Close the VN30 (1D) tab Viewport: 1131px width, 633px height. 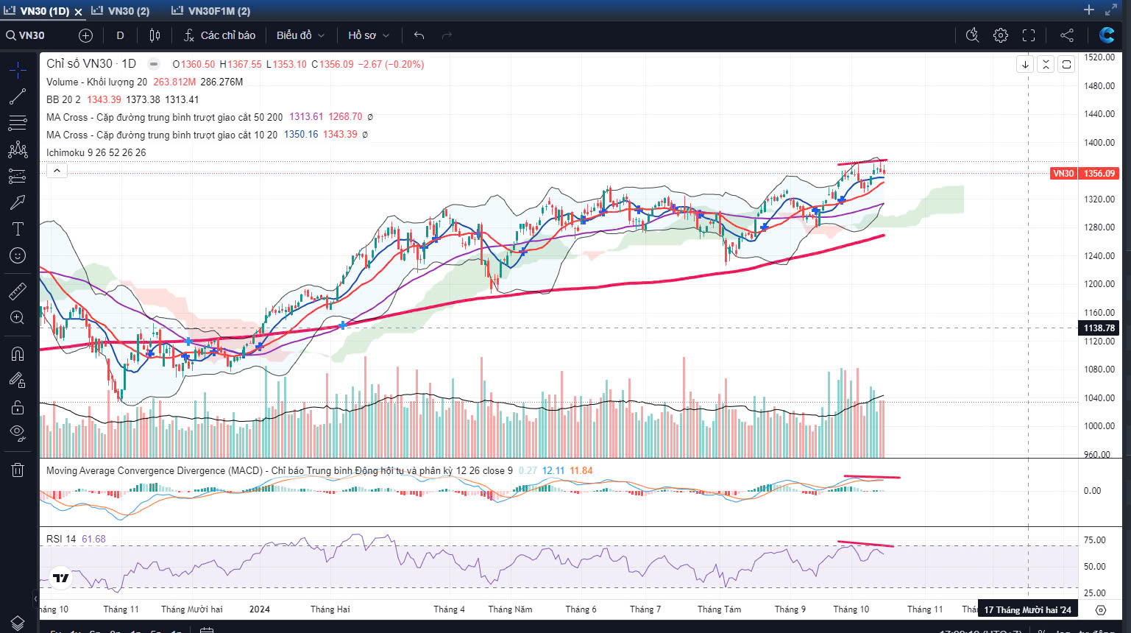coord(78,12)
